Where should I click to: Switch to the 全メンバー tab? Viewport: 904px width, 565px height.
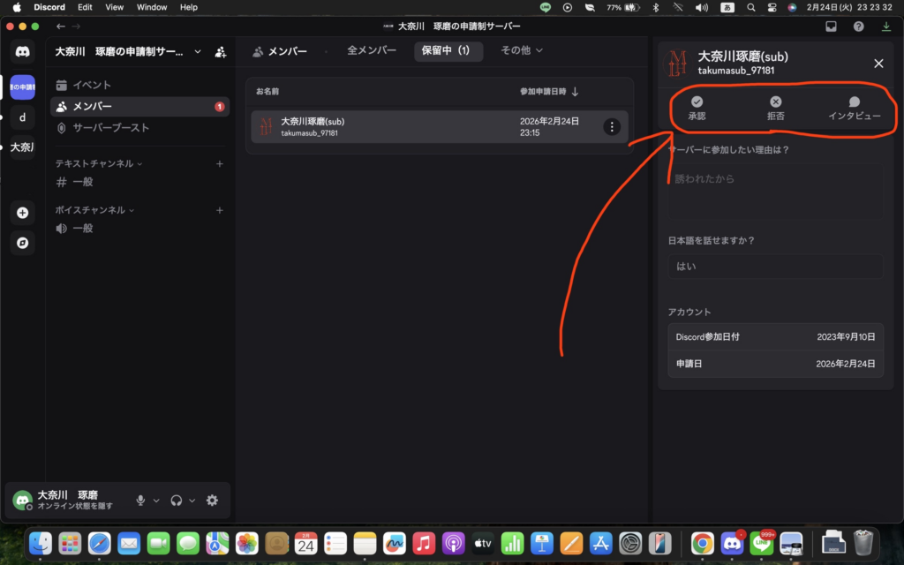(x=371, y=50)
